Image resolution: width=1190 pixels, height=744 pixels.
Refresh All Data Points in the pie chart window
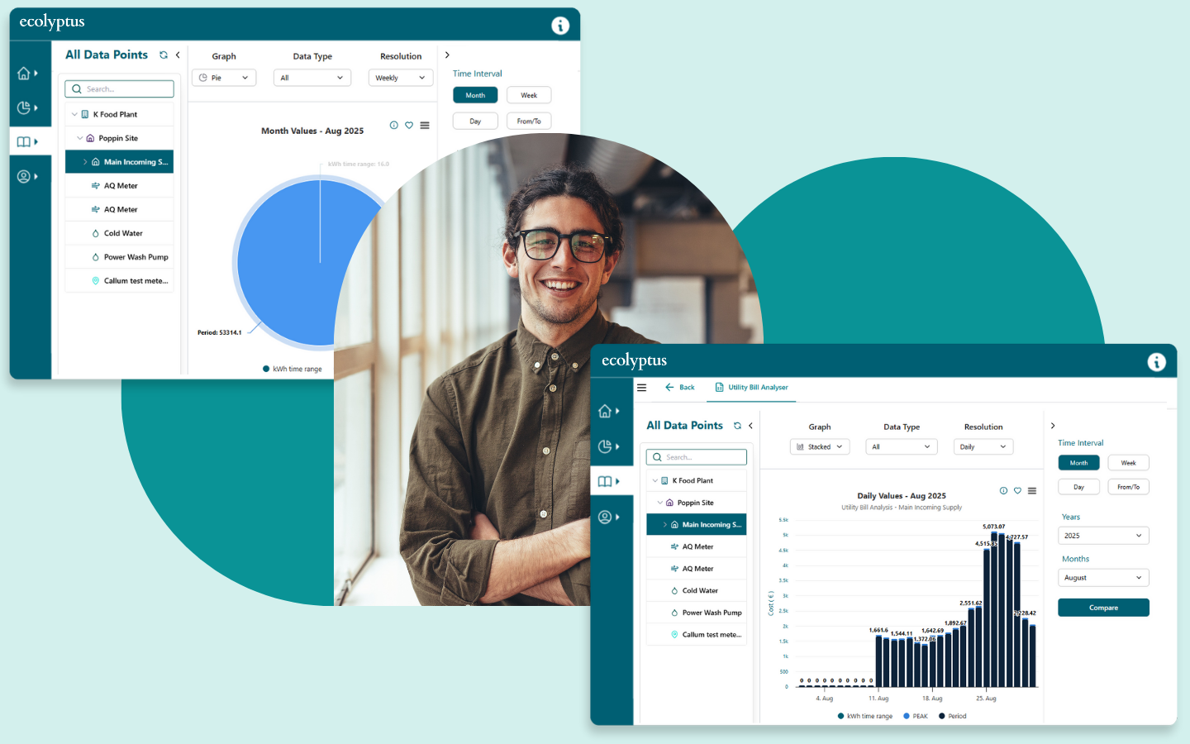click(164, 55)
